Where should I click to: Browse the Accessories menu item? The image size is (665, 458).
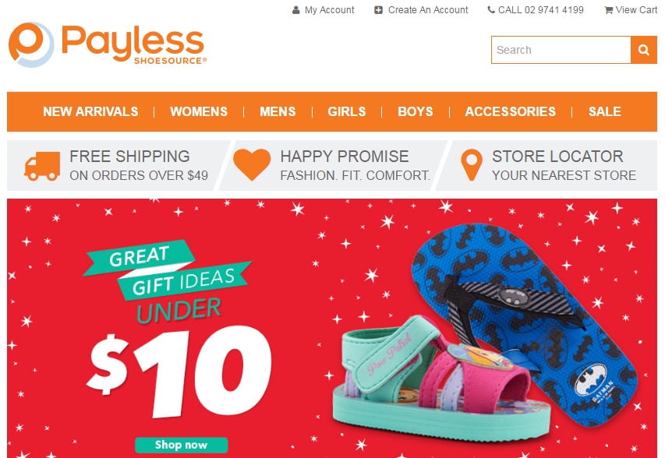coord(511,111)
